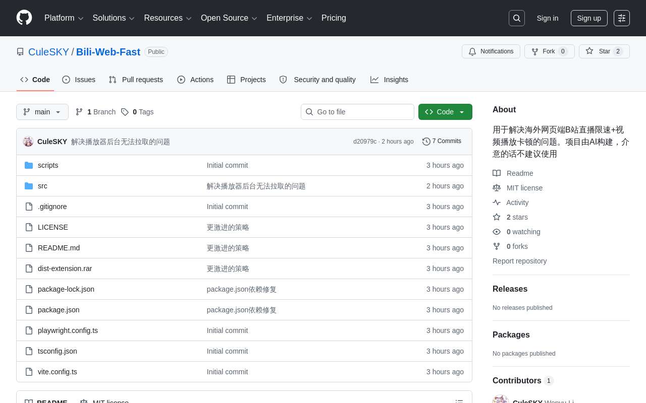This screenshot has width=646, height=403.
Task: Open the 1 Branch link
Action: (95, 112)
